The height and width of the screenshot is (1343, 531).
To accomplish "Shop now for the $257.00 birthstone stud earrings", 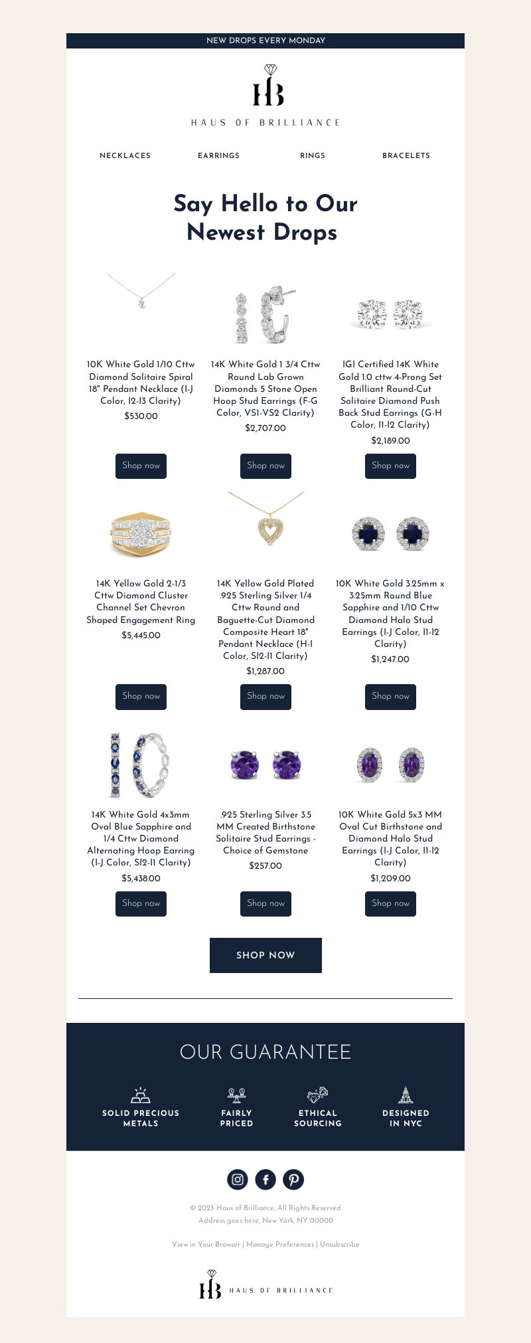I will pos(265,903).
